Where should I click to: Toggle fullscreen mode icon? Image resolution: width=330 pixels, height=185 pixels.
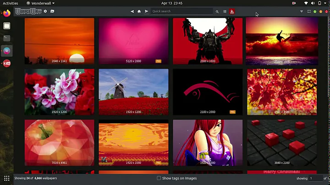click(x=309, y=11)
